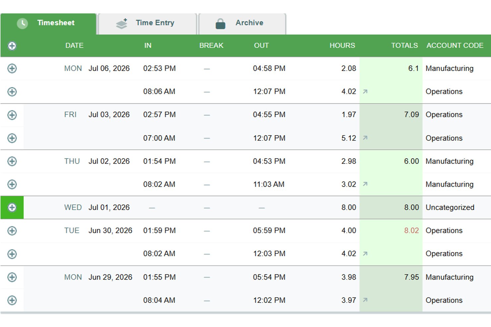The height and width of the screenshot is (327, 491).
Task: Click the ACCOUNT CODE column header
Action: click(455, 45)
